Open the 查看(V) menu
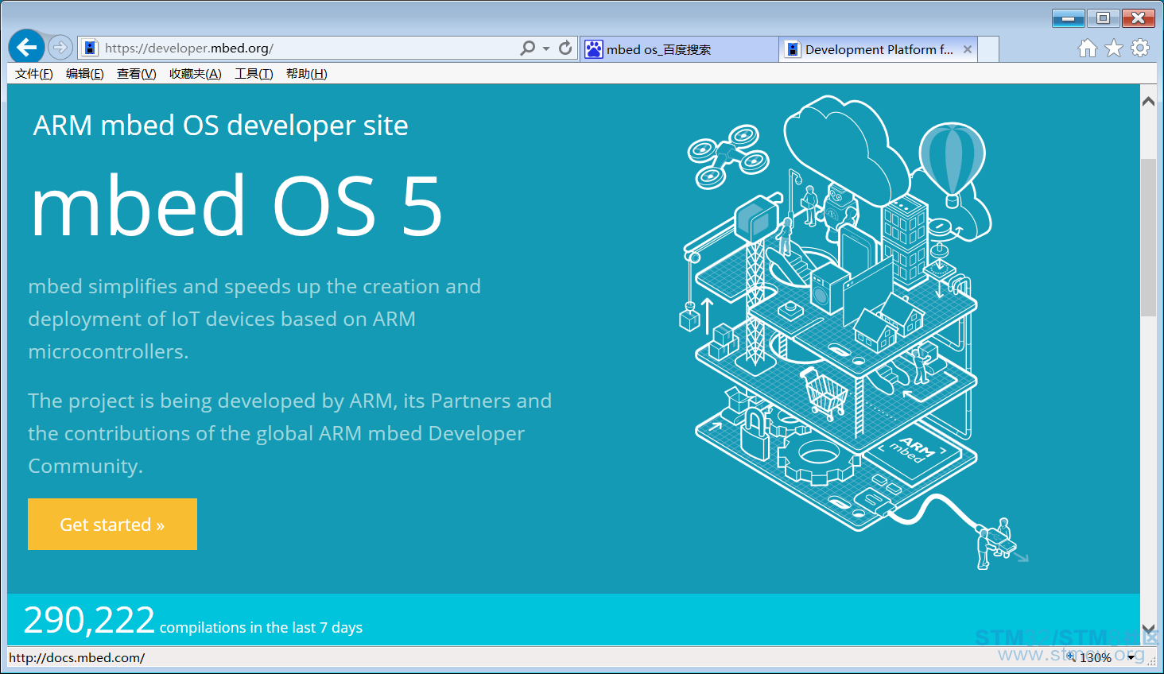Image resolution: width=1164 pixels, height=674 pixels. point(137,74)
